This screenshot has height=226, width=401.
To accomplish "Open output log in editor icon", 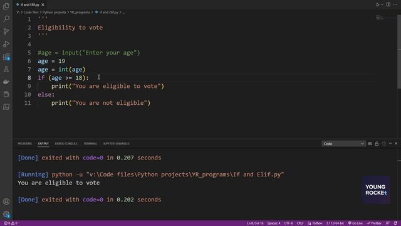I will (x=383, y=144).
